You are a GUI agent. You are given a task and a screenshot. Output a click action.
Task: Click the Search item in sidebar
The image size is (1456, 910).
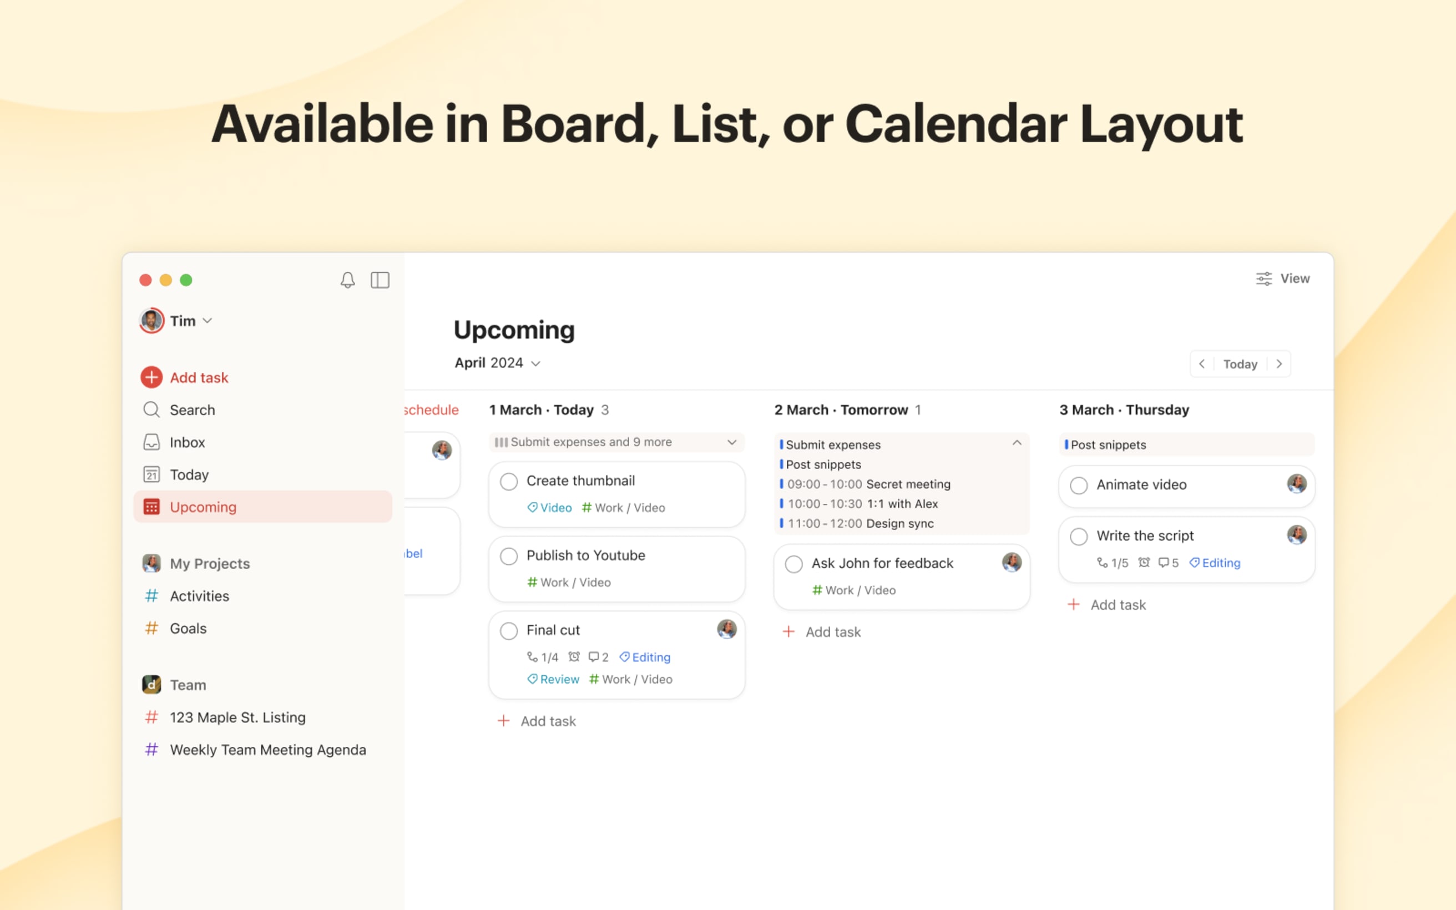pyautogui.click(x=263, y=410)
